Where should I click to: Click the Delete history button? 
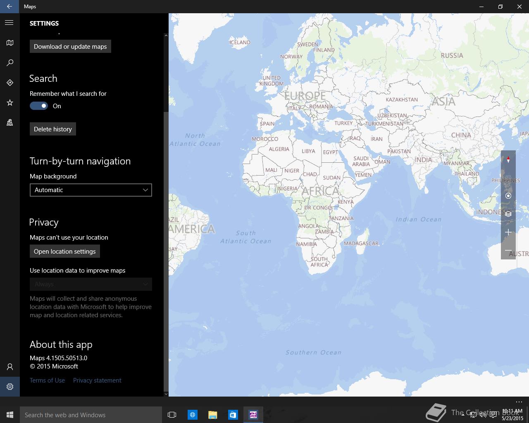(x=53, y=129)
